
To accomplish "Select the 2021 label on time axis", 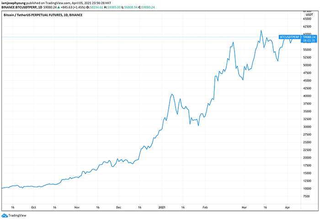I will coord(160,206).
